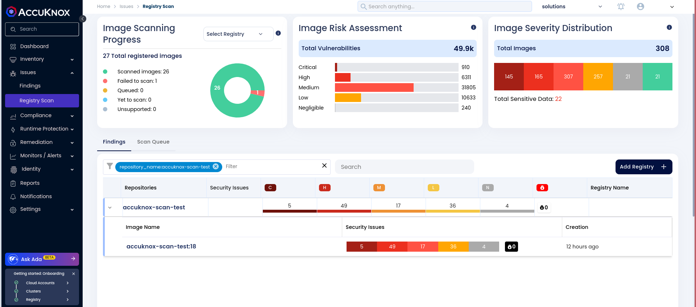Click the Reports clipboard icon
The width and height of the screenshot is (696, 307).
(13, 183)
